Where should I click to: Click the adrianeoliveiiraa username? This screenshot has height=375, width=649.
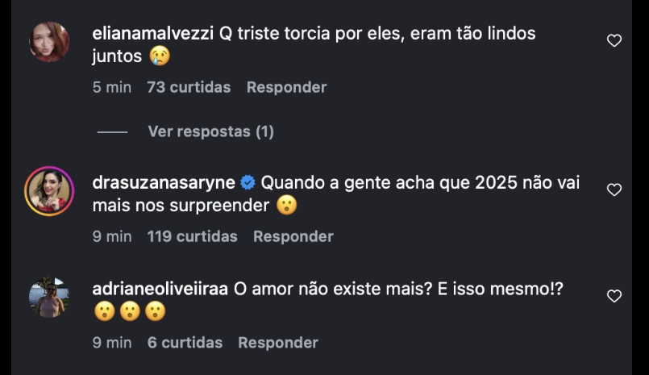[160, 289]
